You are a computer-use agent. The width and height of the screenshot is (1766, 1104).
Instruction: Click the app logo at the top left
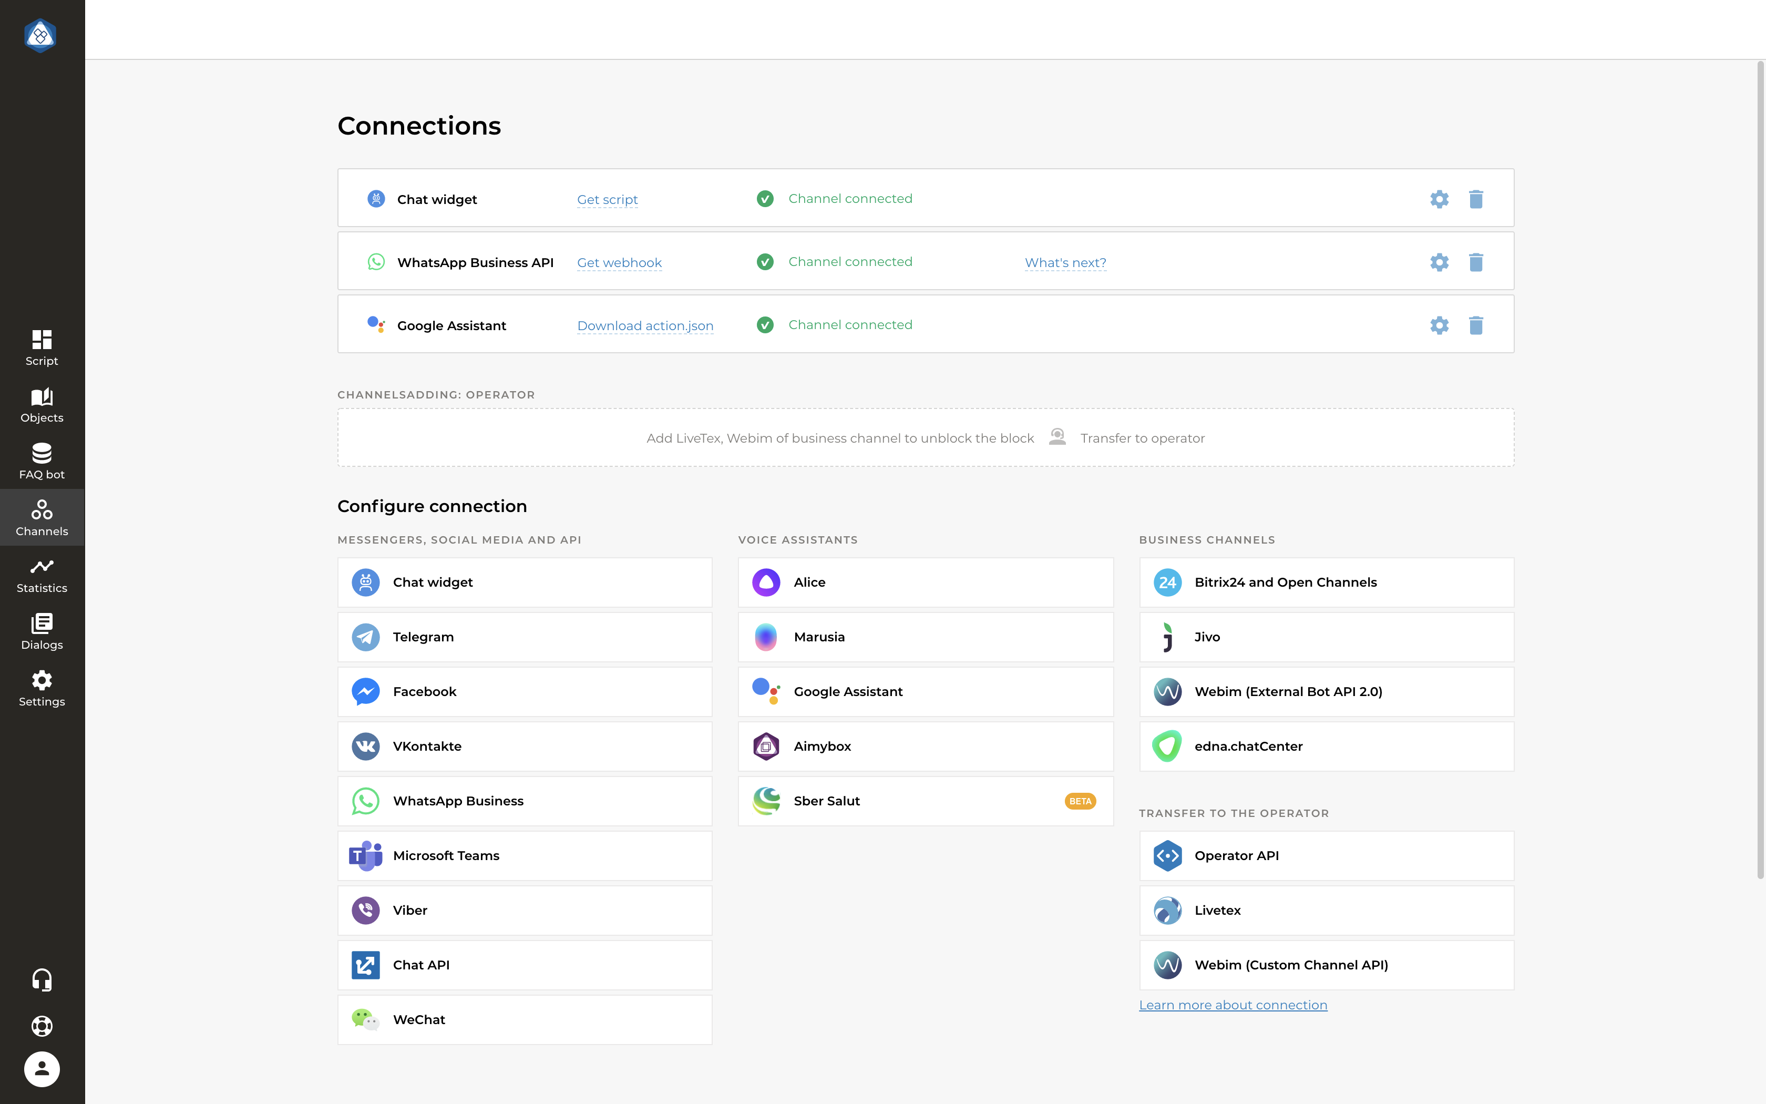pos(41,36)
